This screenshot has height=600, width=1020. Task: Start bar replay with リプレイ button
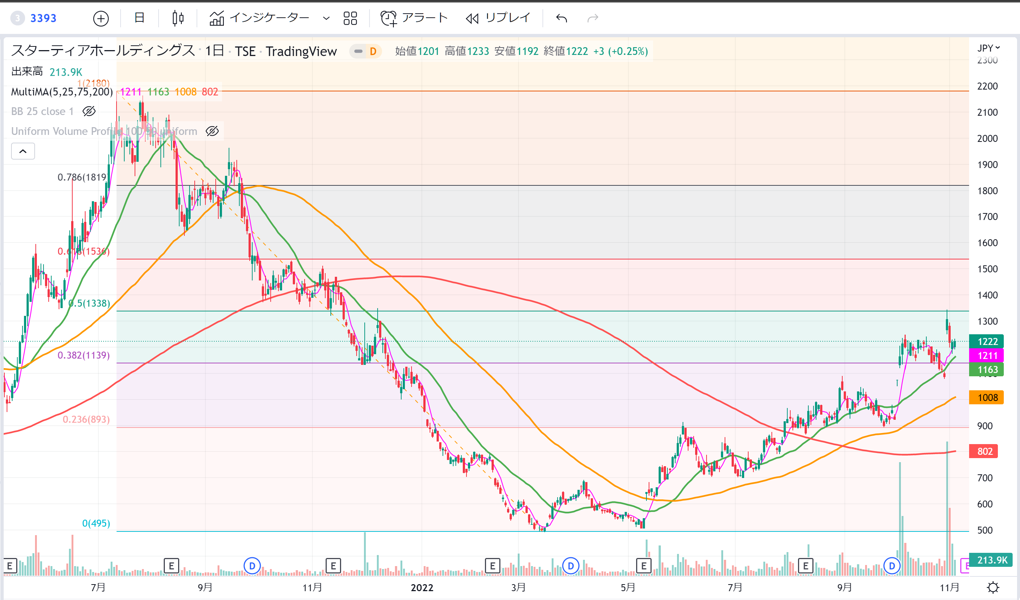coord(498,18)
